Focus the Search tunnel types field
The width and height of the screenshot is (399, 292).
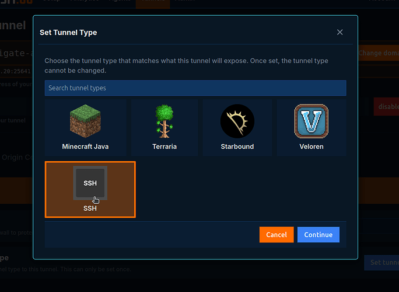point(195,88)
